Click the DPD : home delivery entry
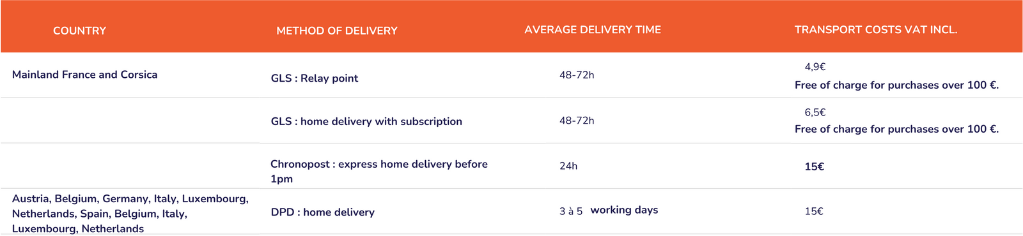This screenshot has height=236, width=1023. pyautogui.click(x=322, y=212)
